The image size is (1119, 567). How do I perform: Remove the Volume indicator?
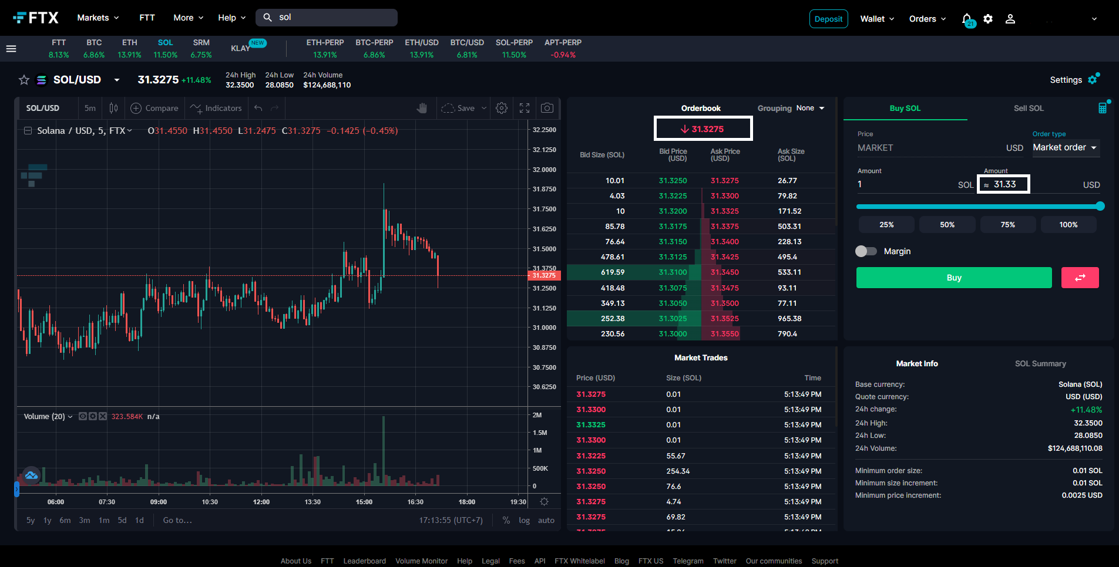coord(103,416)
